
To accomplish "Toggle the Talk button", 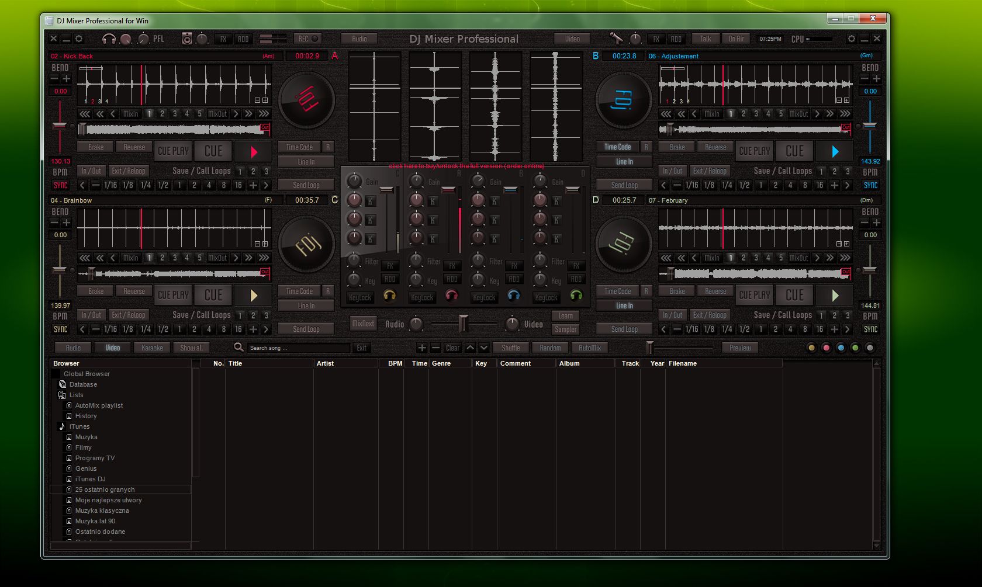I will click(706, 39).
